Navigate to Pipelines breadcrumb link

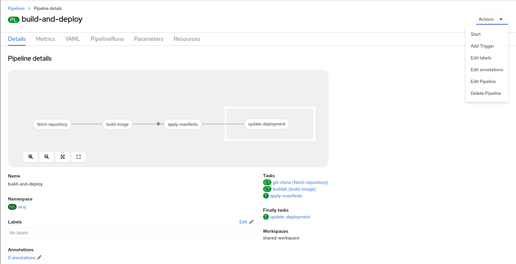[16, 9]
